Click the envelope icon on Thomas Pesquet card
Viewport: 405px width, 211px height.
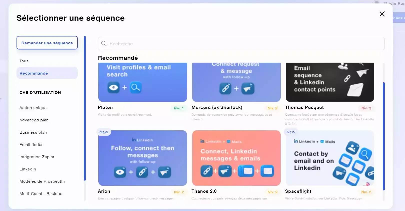click(355, 90)
